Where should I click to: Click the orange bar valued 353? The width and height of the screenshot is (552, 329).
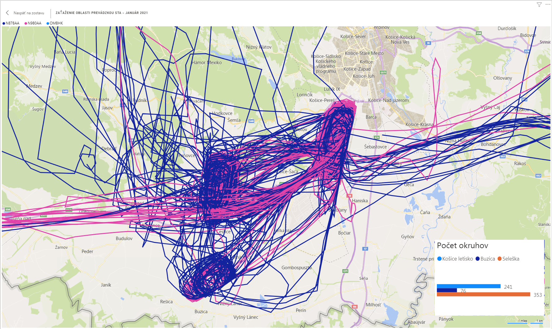483,294
